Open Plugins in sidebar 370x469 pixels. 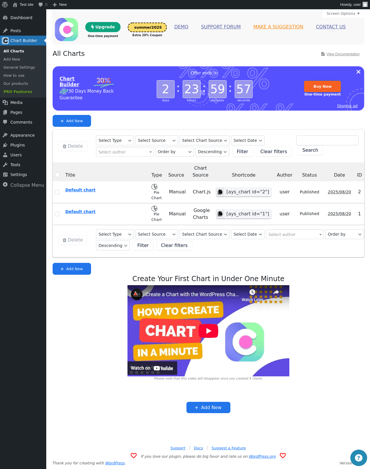click(23, 145)
